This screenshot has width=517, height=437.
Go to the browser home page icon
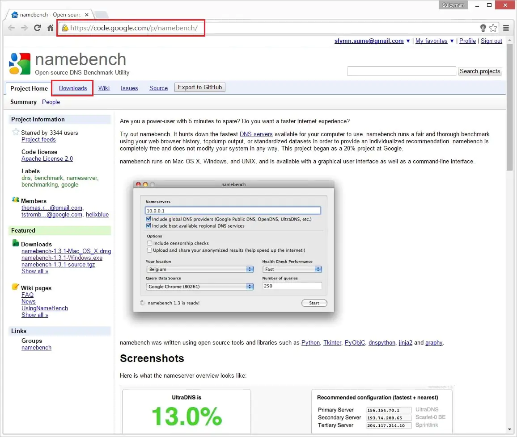(51, 28)
